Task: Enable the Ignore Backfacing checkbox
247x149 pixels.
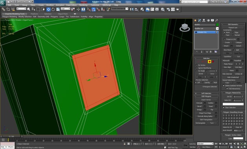Action: 197,68
